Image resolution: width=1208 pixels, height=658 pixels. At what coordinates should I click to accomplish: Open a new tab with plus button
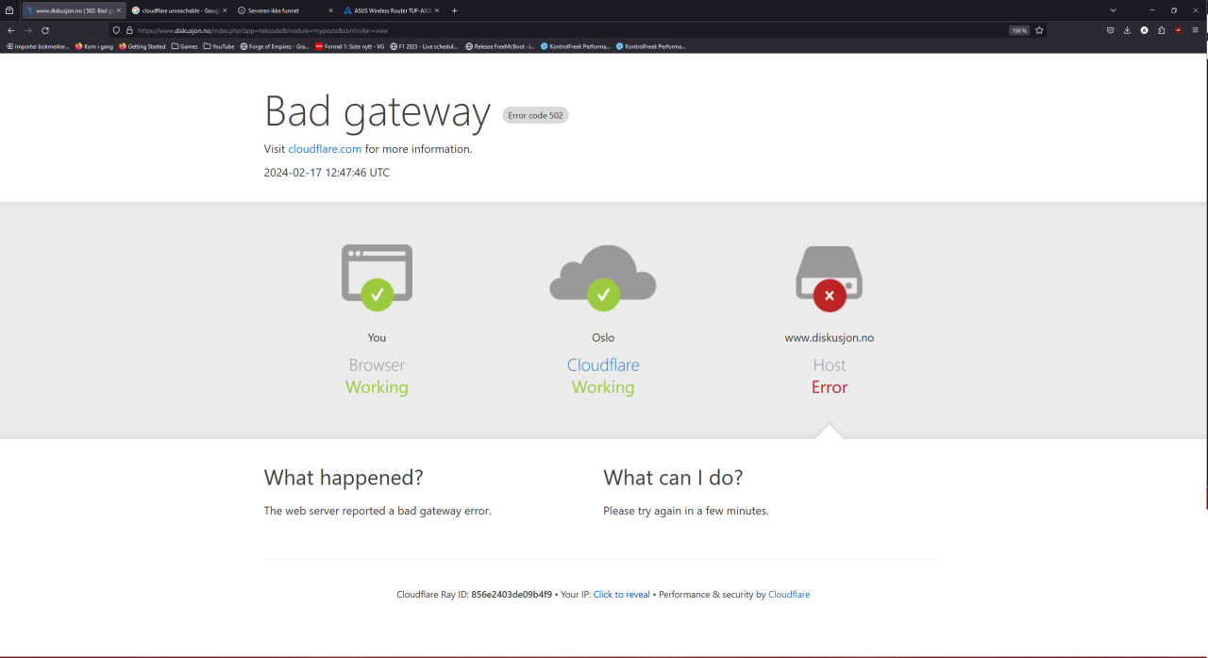(x=454, y=10)
